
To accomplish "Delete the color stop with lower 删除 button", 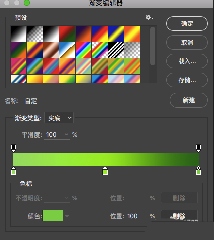I will click(179, 216).
